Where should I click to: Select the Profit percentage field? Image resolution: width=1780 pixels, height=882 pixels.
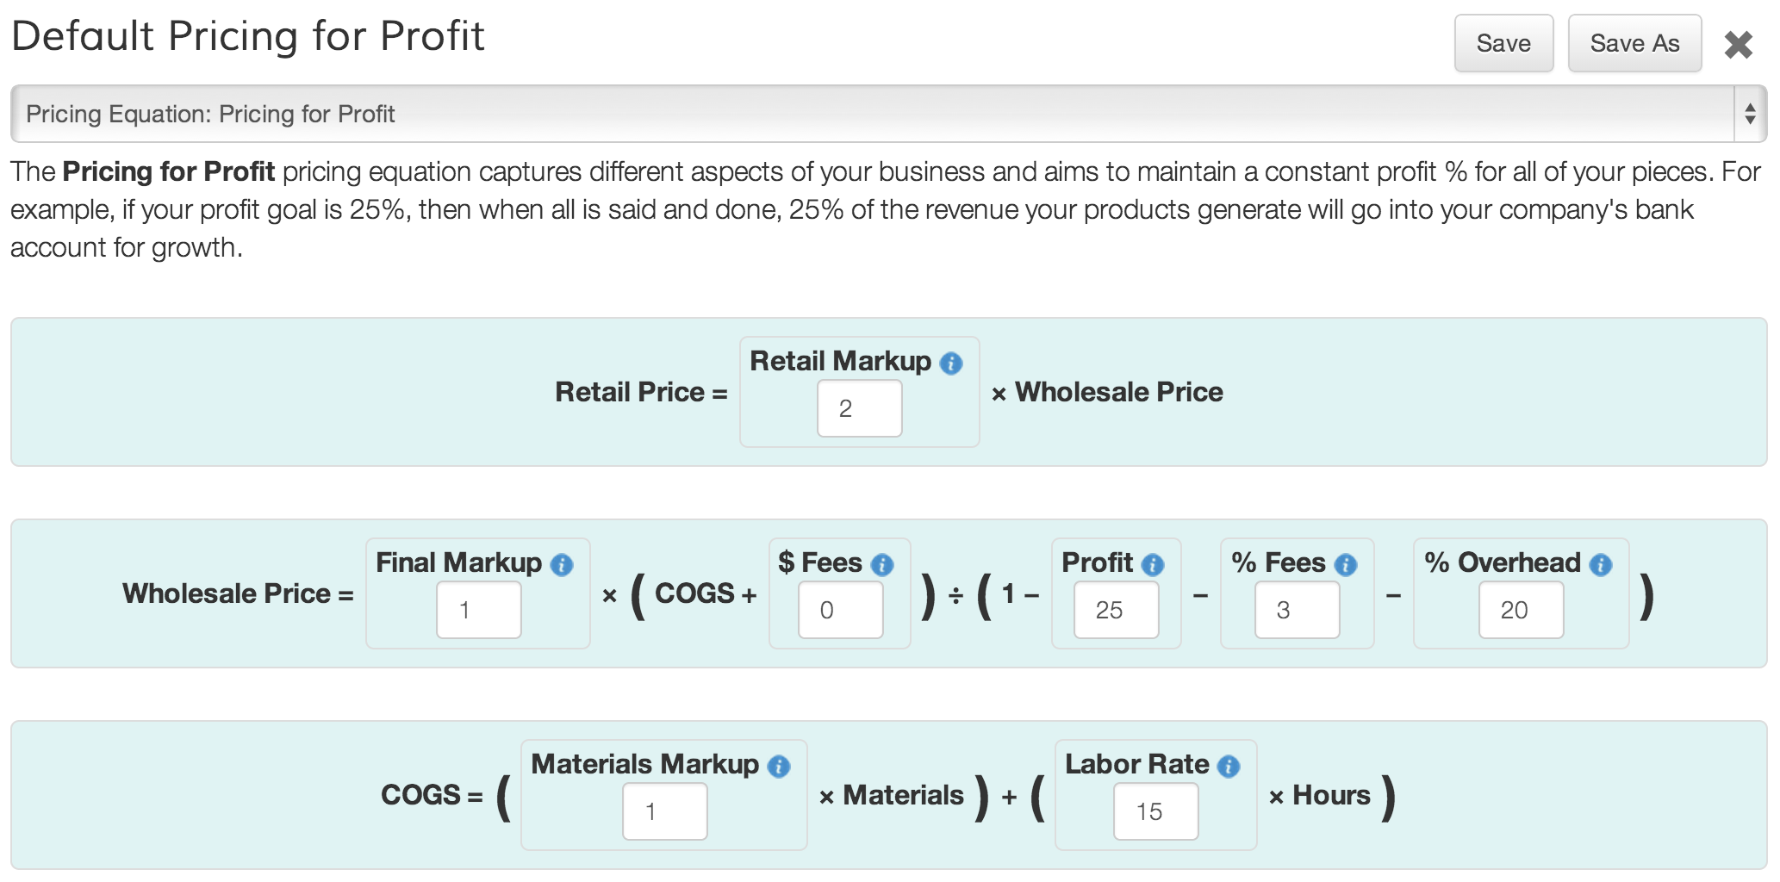[x=1116, y=610]
